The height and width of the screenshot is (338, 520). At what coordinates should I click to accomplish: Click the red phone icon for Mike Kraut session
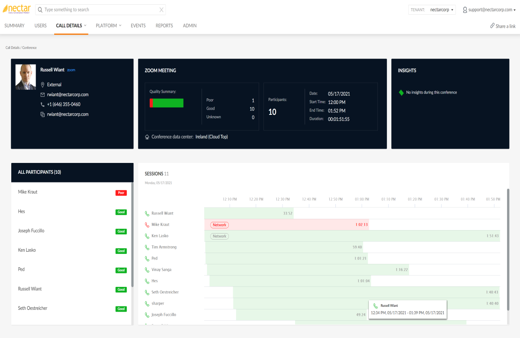147,225
